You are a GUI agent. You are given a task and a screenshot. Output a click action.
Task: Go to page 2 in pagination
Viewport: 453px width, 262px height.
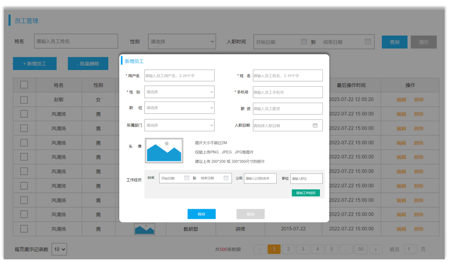coord(288,249)
